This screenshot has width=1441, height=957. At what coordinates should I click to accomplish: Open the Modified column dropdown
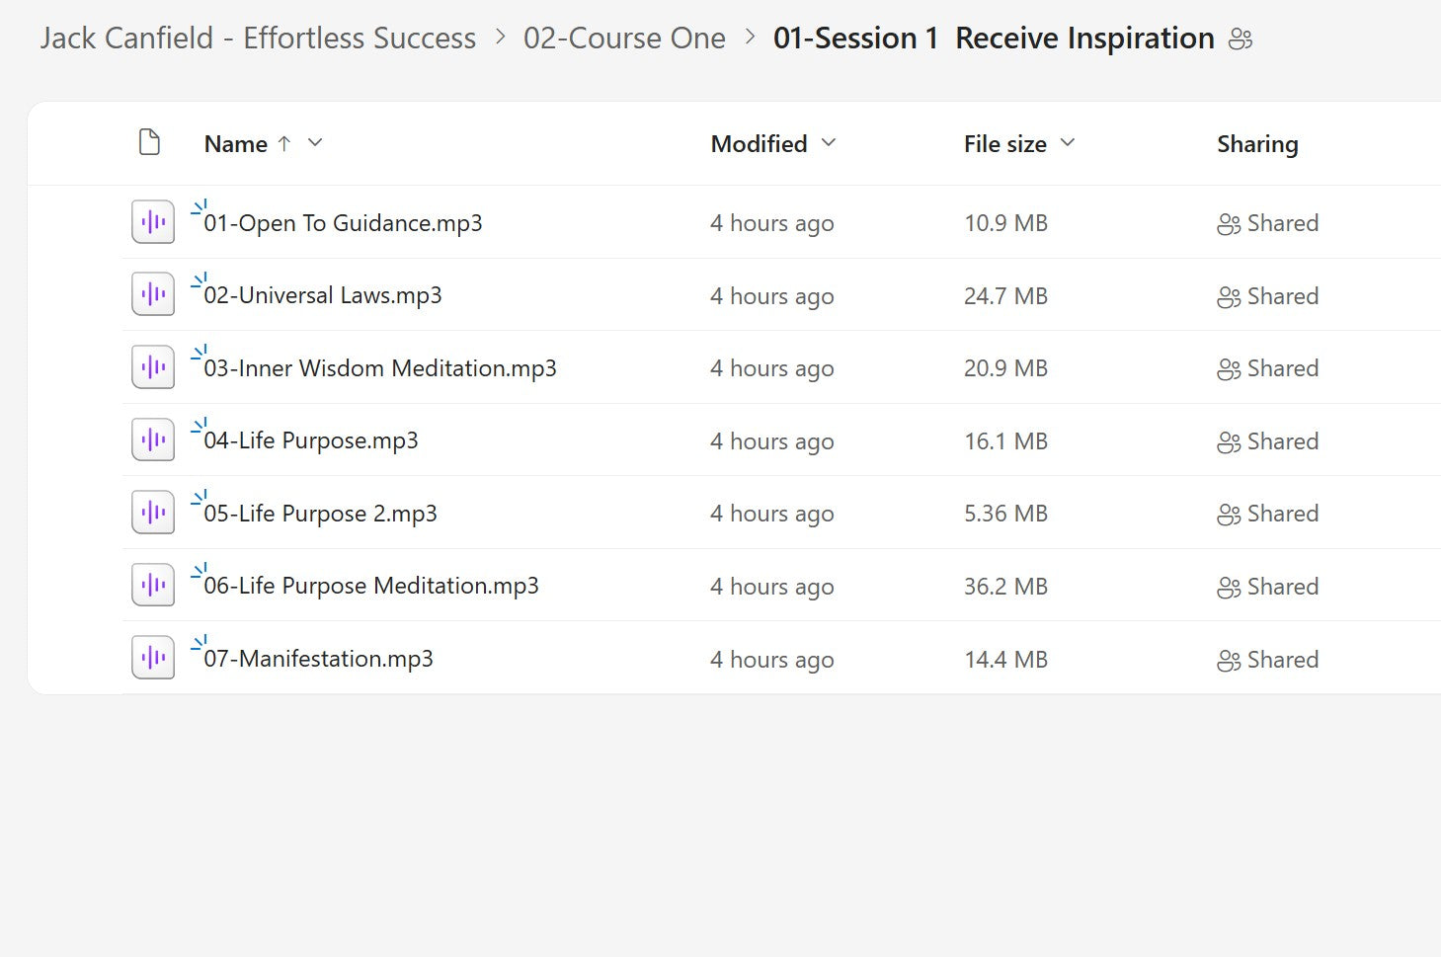coord(828,143)
